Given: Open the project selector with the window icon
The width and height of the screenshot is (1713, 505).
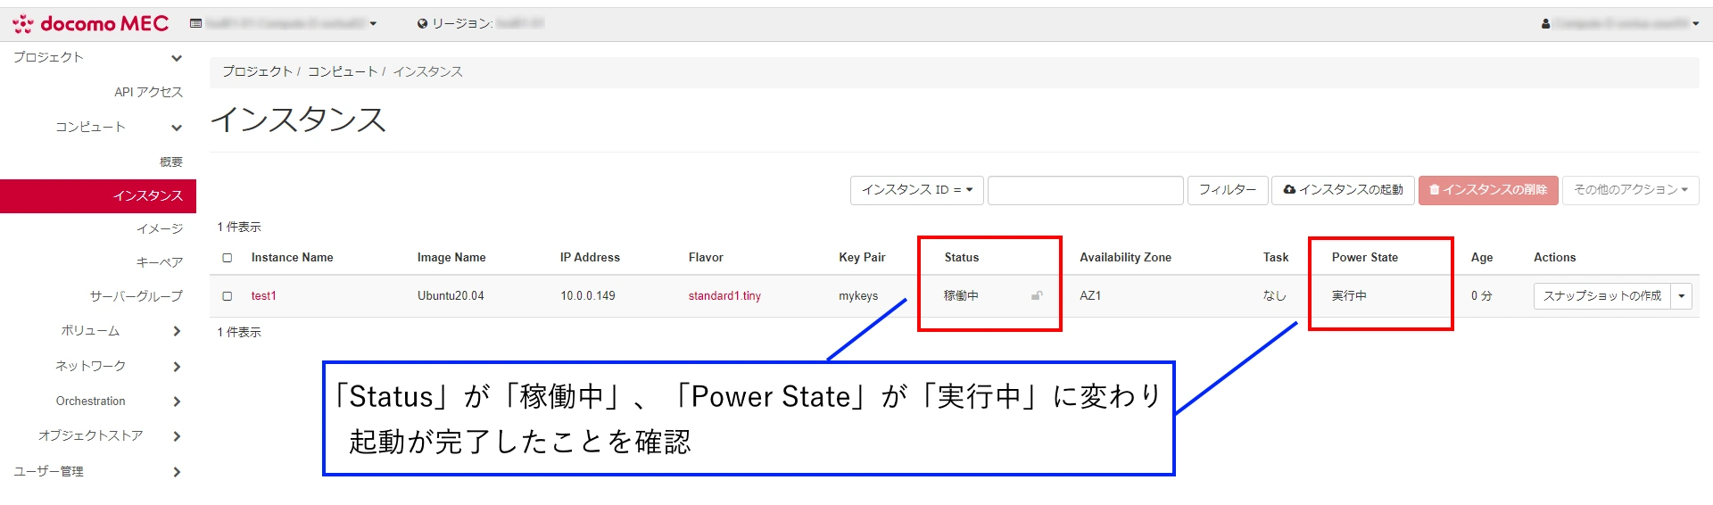Looking at the screenshot, I should [x=196, y=23].
